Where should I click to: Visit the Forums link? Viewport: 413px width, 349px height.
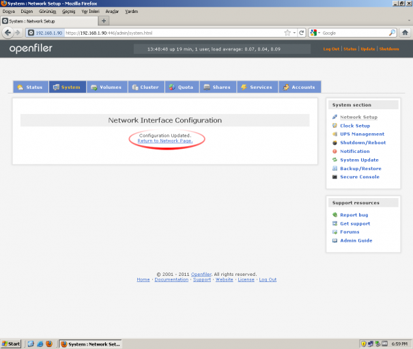pos(350,232)
